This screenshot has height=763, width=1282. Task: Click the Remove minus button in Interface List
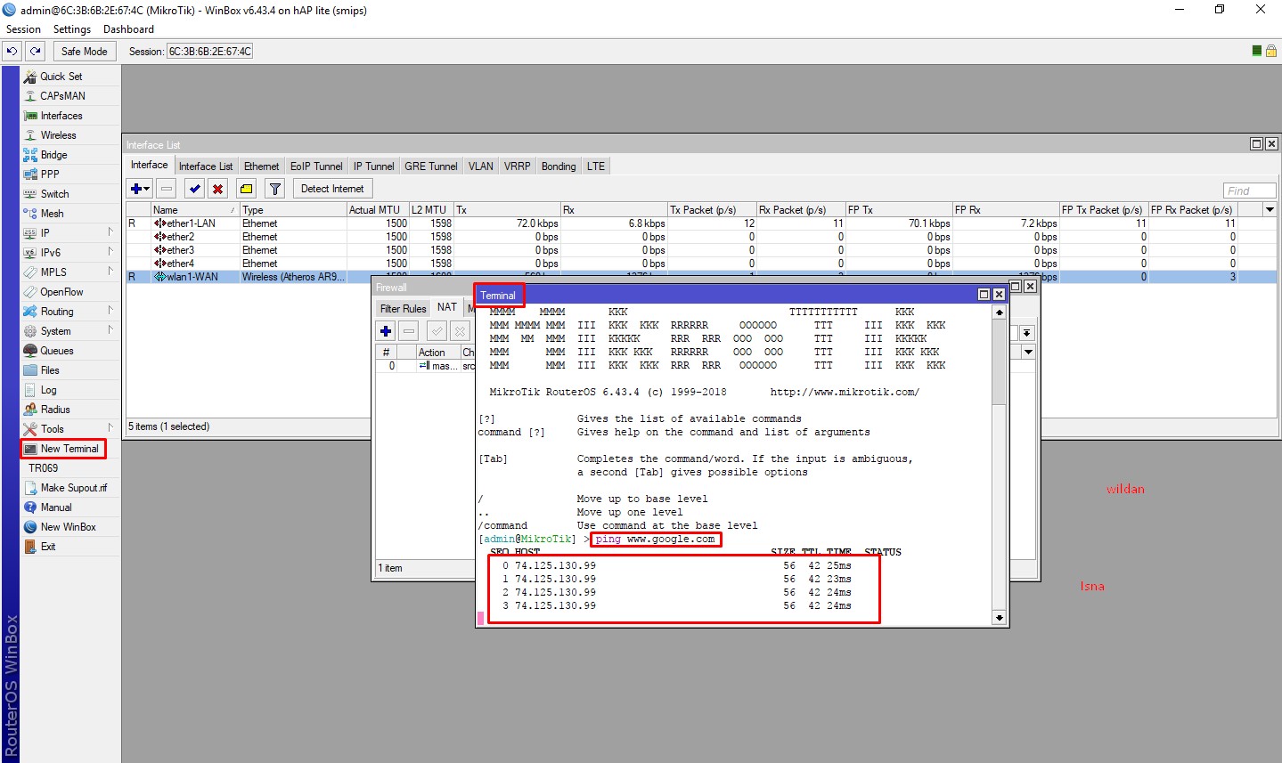click(167, 189)
